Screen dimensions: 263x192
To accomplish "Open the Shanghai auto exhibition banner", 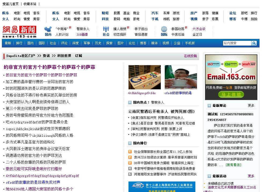I will pyautogui.click(x=162, y=187).
